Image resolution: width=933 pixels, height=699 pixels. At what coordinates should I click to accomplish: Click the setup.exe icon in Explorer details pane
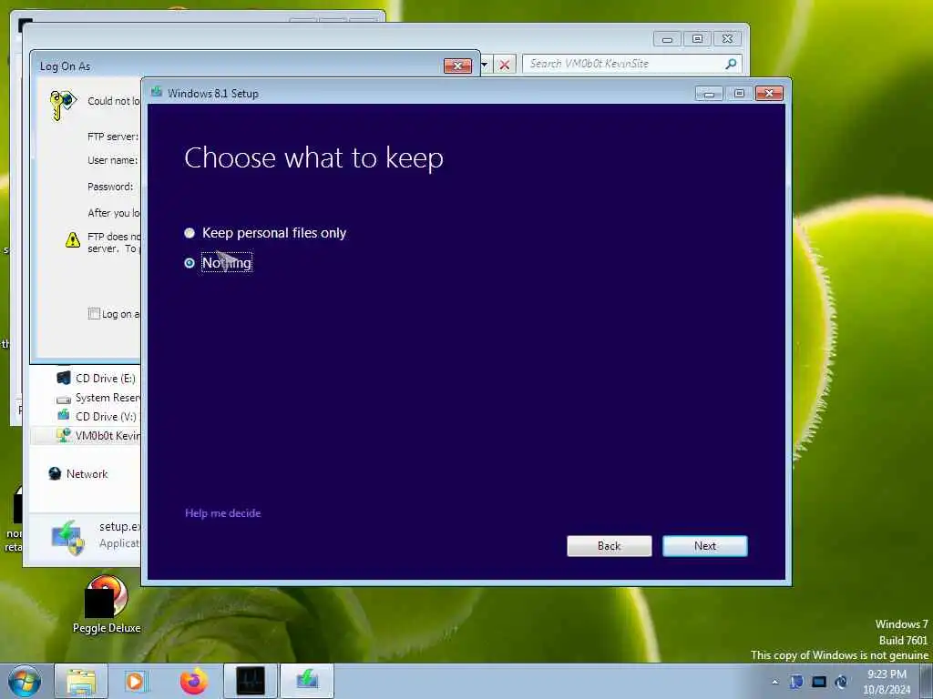(x=67, y=537)
